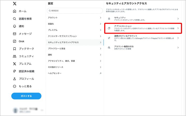
Task: Expand the もっと見る menu
Action: click(x=15, y=86)
